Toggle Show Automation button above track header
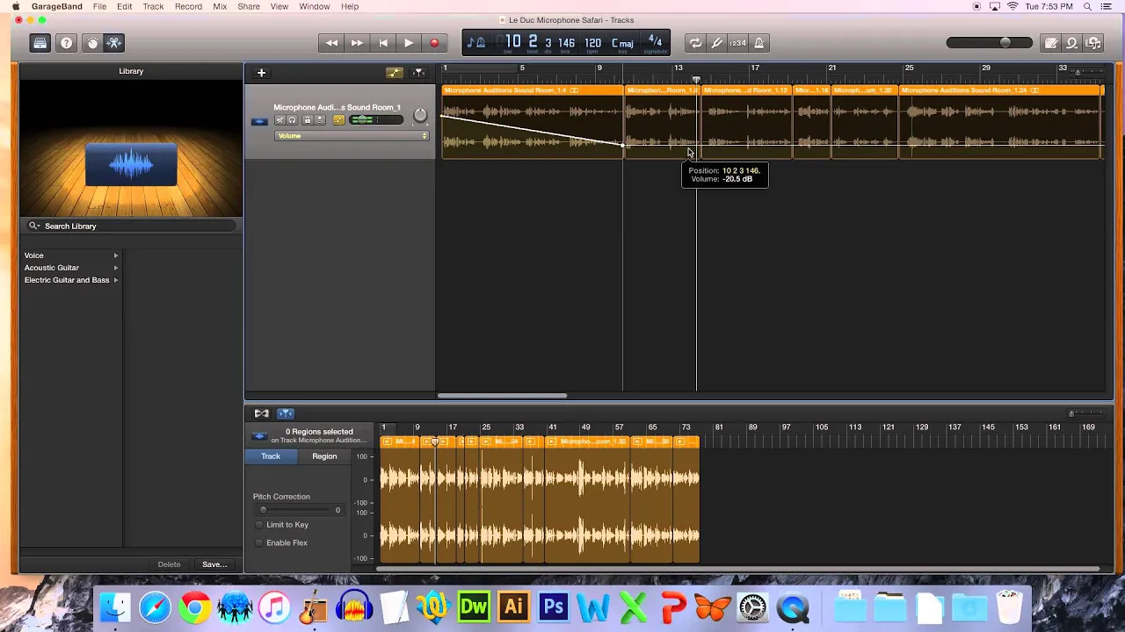The width and height of the screenshot is (1125, 632). point(395,73)
